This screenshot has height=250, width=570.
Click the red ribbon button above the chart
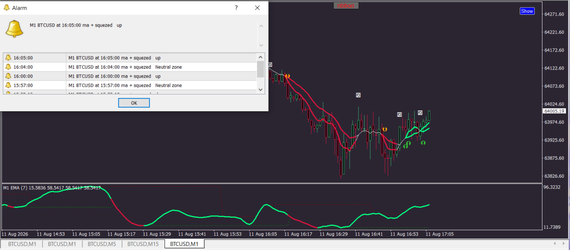click(x=346, y=6)
